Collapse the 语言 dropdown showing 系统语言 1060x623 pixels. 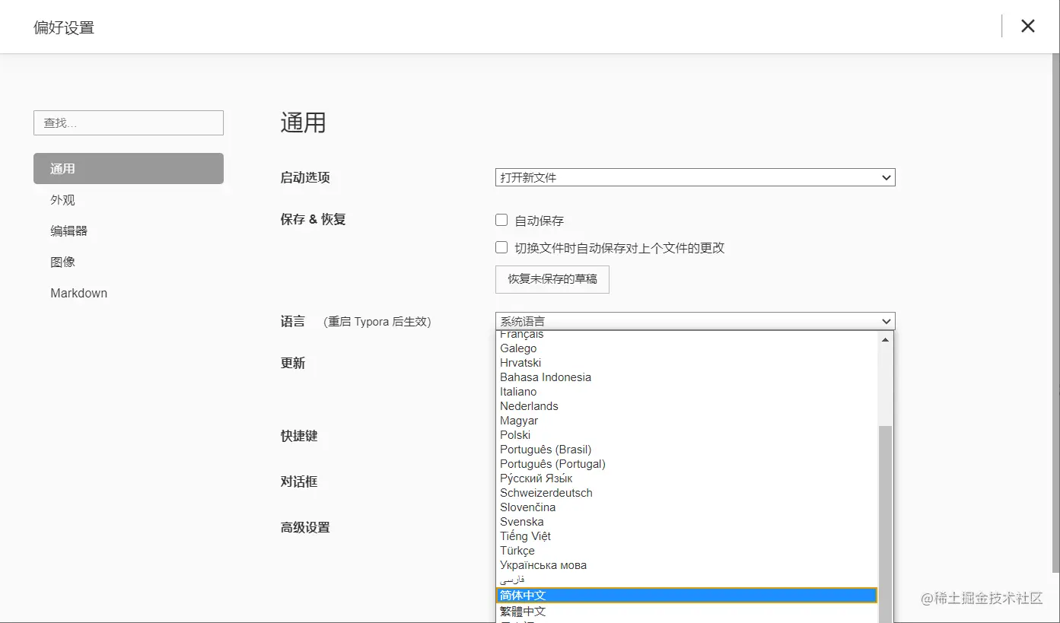click(695, 321)
